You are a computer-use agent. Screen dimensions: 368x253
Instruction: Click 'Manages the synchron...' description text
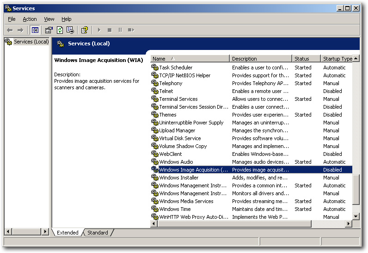(260, 130)
